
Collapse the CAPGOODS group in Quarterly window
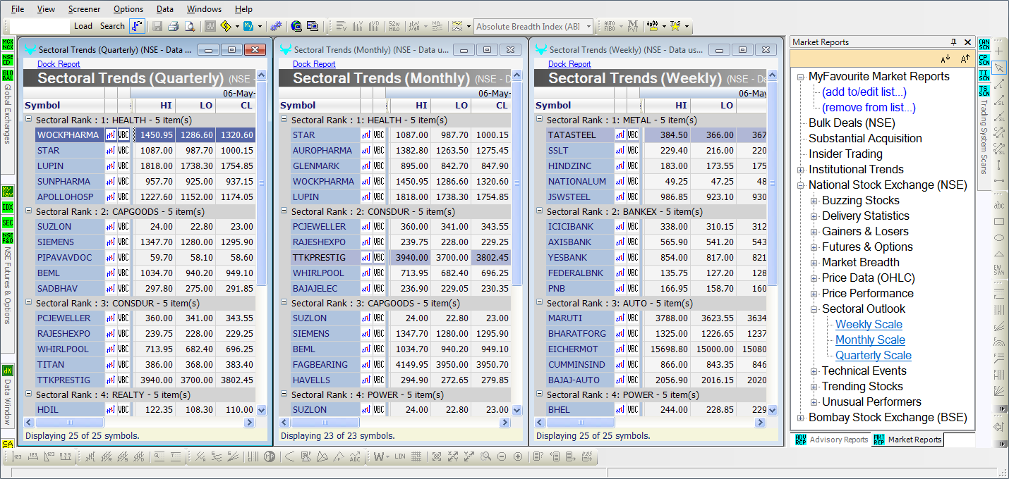click(28, 211)
